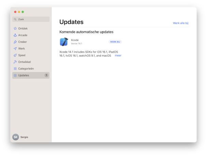This screenshot has width=207, height=156.
Task: Open the Ontdek section
Action: [31, 29]
